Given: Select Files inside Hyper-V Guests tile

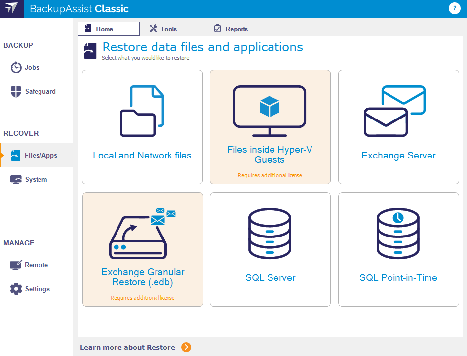Looking at the screenshot, I should tap(270, 127).
